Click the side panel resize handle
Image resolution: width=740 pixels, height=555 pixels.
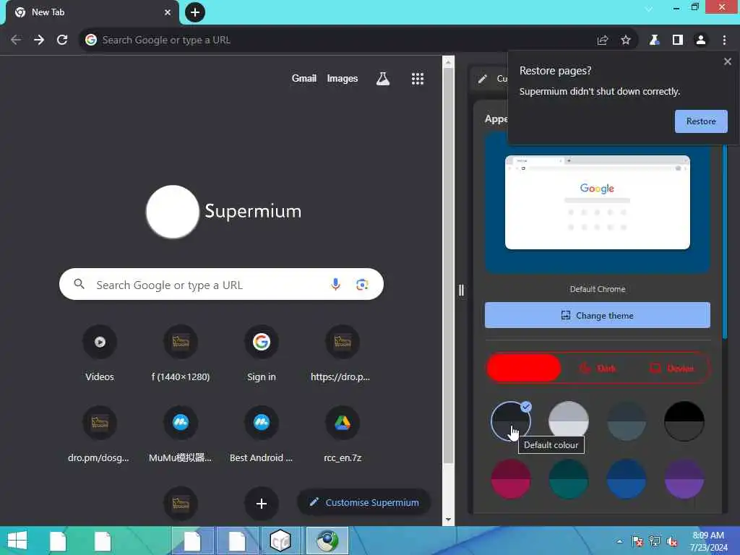tap(461, 290)
